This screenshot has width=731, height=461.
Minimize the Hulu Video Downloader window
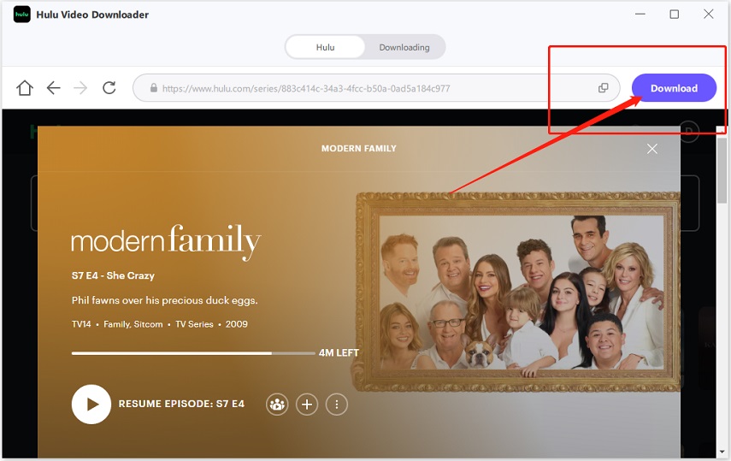point(640,15)
